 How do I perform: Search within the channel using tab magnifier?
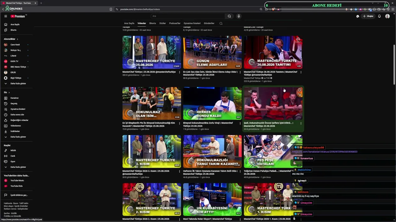tap(221, 23)
